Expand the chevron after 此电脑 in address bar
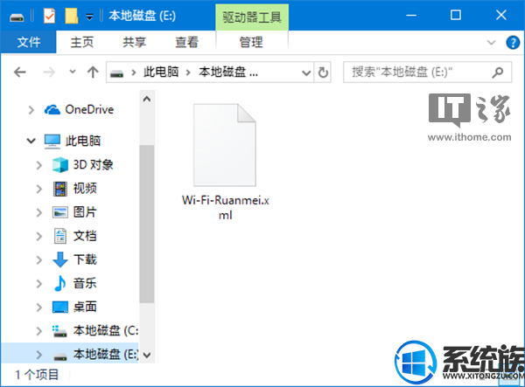 click(188, 73)
